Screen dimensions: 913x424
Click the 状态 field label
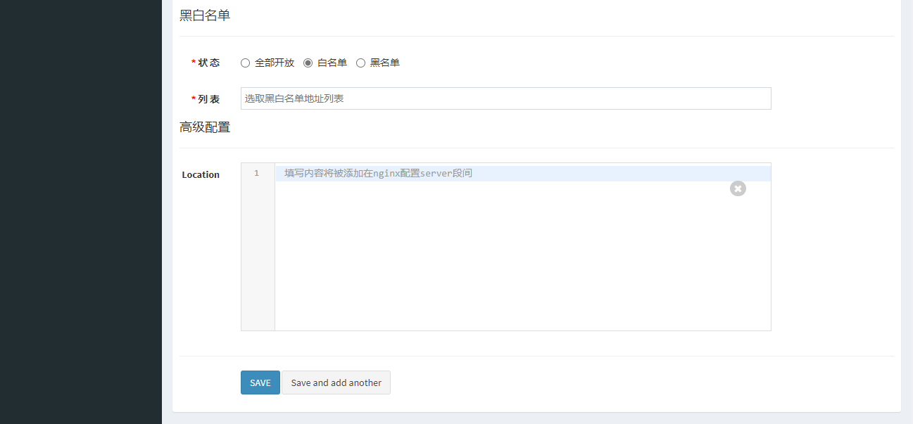[208, 63]
